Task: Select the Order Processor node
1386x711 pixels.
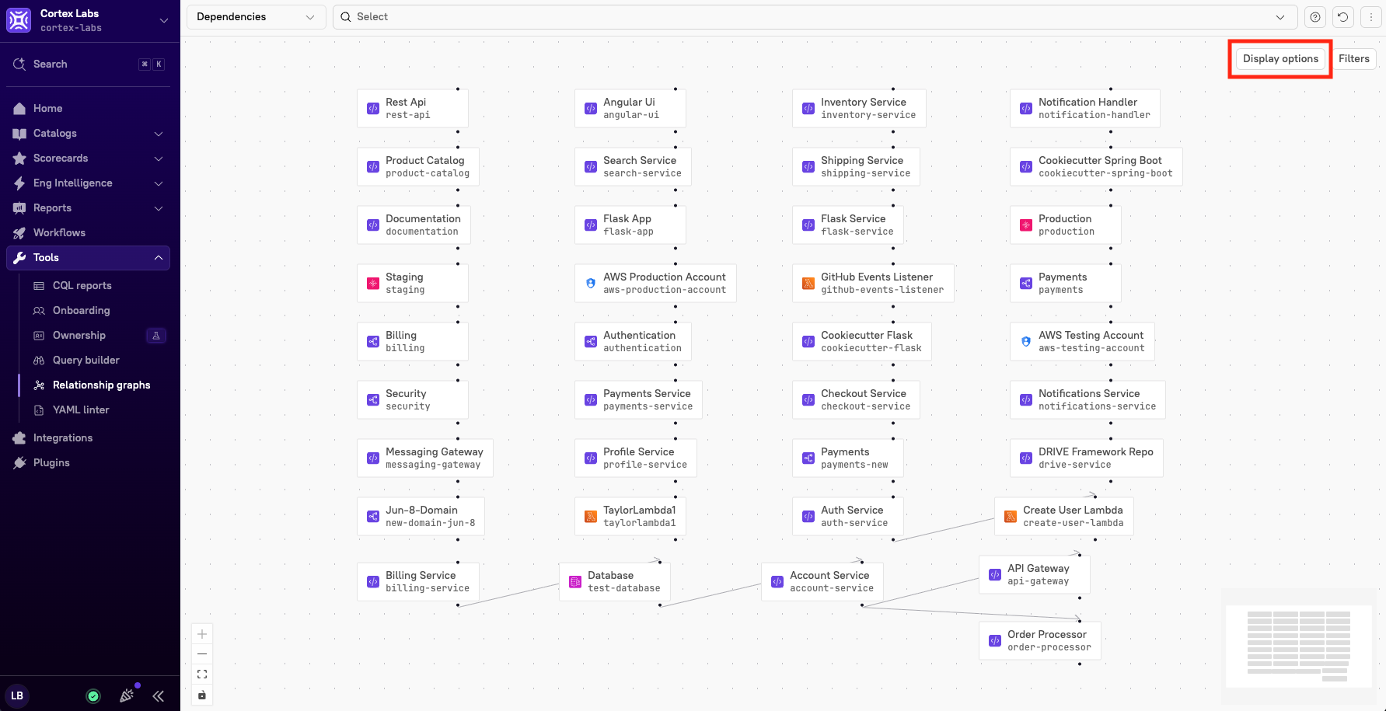Action: click(1039, 640)
